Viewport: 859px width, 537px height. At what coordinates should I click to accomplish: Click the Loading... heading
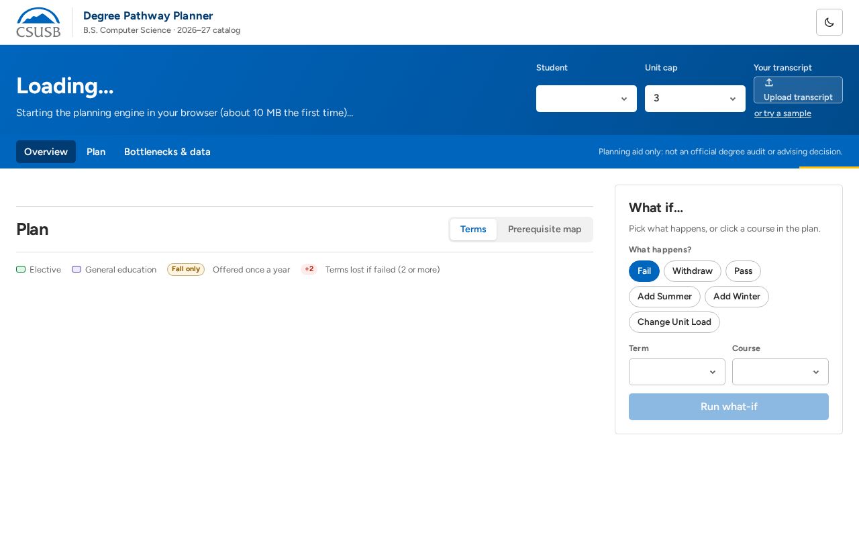[x=65, y=86]
